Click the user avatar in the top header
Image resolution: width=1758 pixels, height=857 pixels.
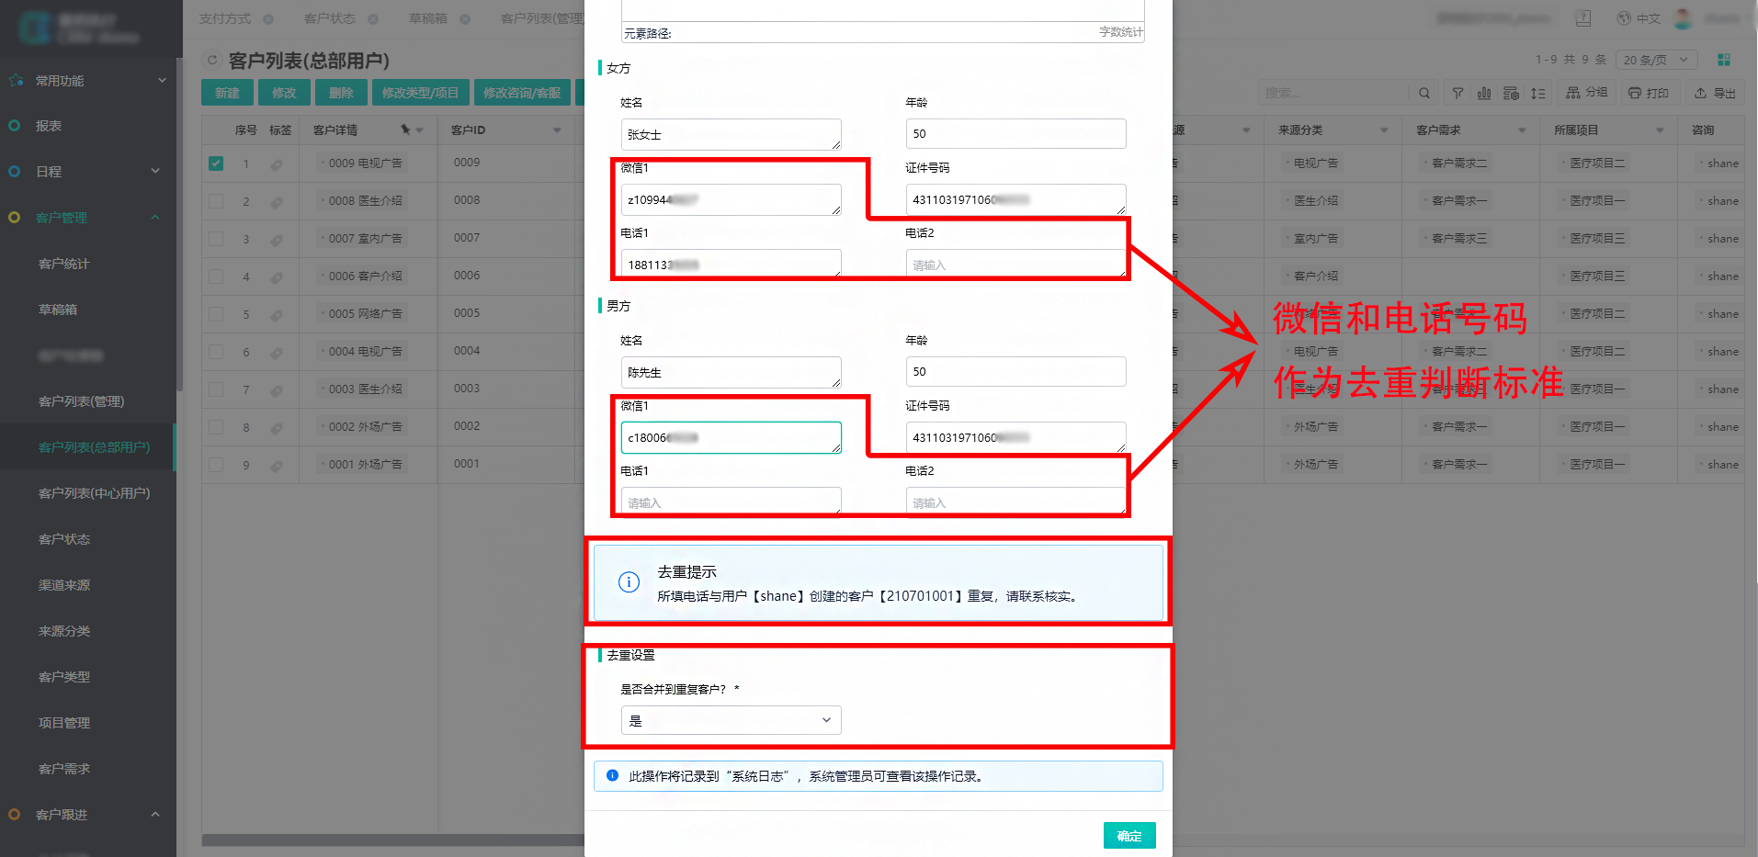pos(1684,18)
